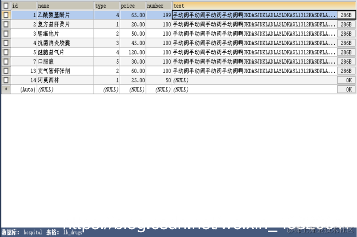Check the row checkbox for 口服液
This screenshot has width=357, height=237.
(6, 62)
